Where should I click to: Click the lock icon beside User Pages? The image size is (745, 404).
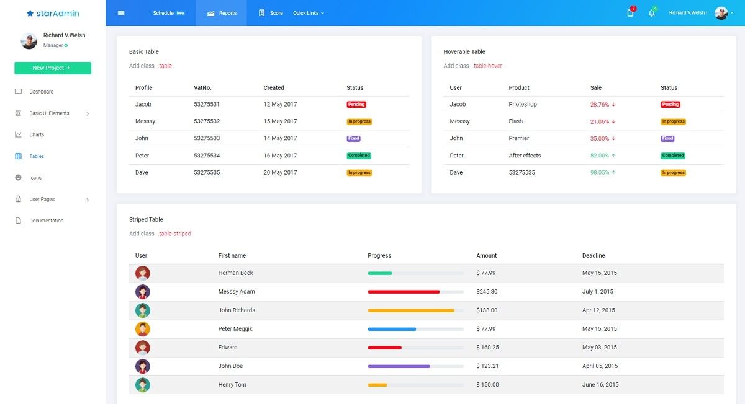(x=19, y=199)
